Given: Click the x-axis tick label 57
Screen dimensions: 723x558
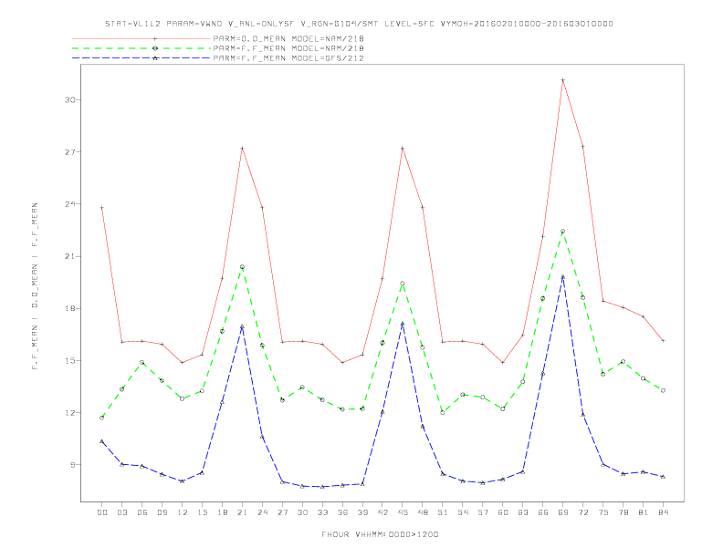Looking at the screenshot, I should click(x=483, y=512).
